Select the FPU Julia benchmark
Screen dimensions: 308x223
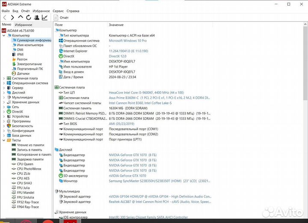[x=23, y=188]
